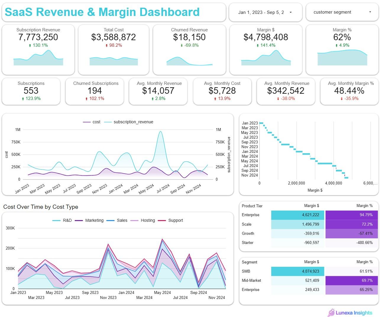
Task: Click the red down arrow beside -35.9%
Action: 342,99
